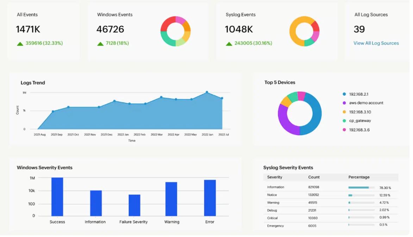The image size is (413, 237).
Task: Click the Notice percentage progress bar
Action: [361, 195]
